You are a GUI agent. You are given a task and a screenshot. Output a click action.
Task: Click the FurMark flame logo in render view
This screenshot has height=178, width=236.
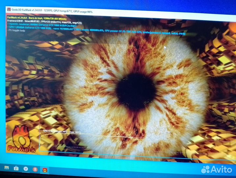pos(21,139)
